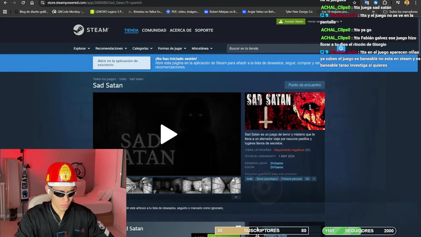Select the 3D tag

coord(307,179)
